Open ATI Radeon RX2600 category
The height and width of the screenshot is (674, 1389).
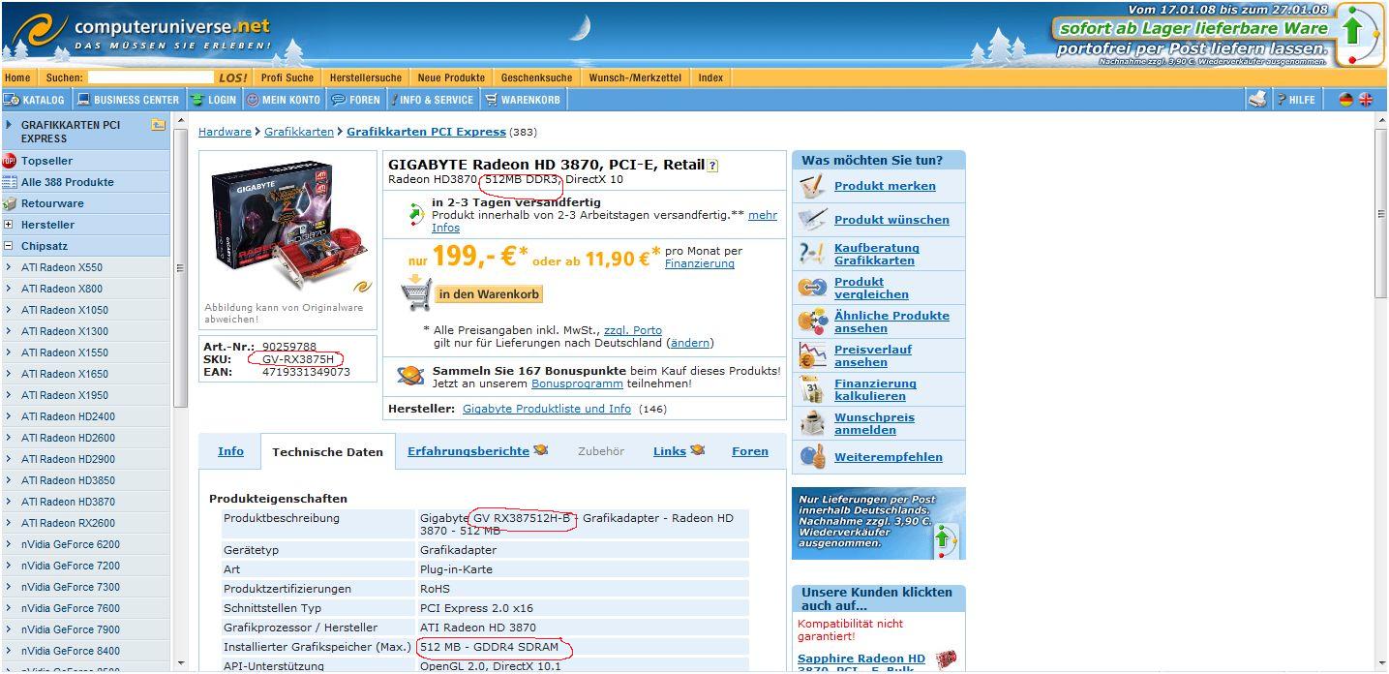point(68,523)
